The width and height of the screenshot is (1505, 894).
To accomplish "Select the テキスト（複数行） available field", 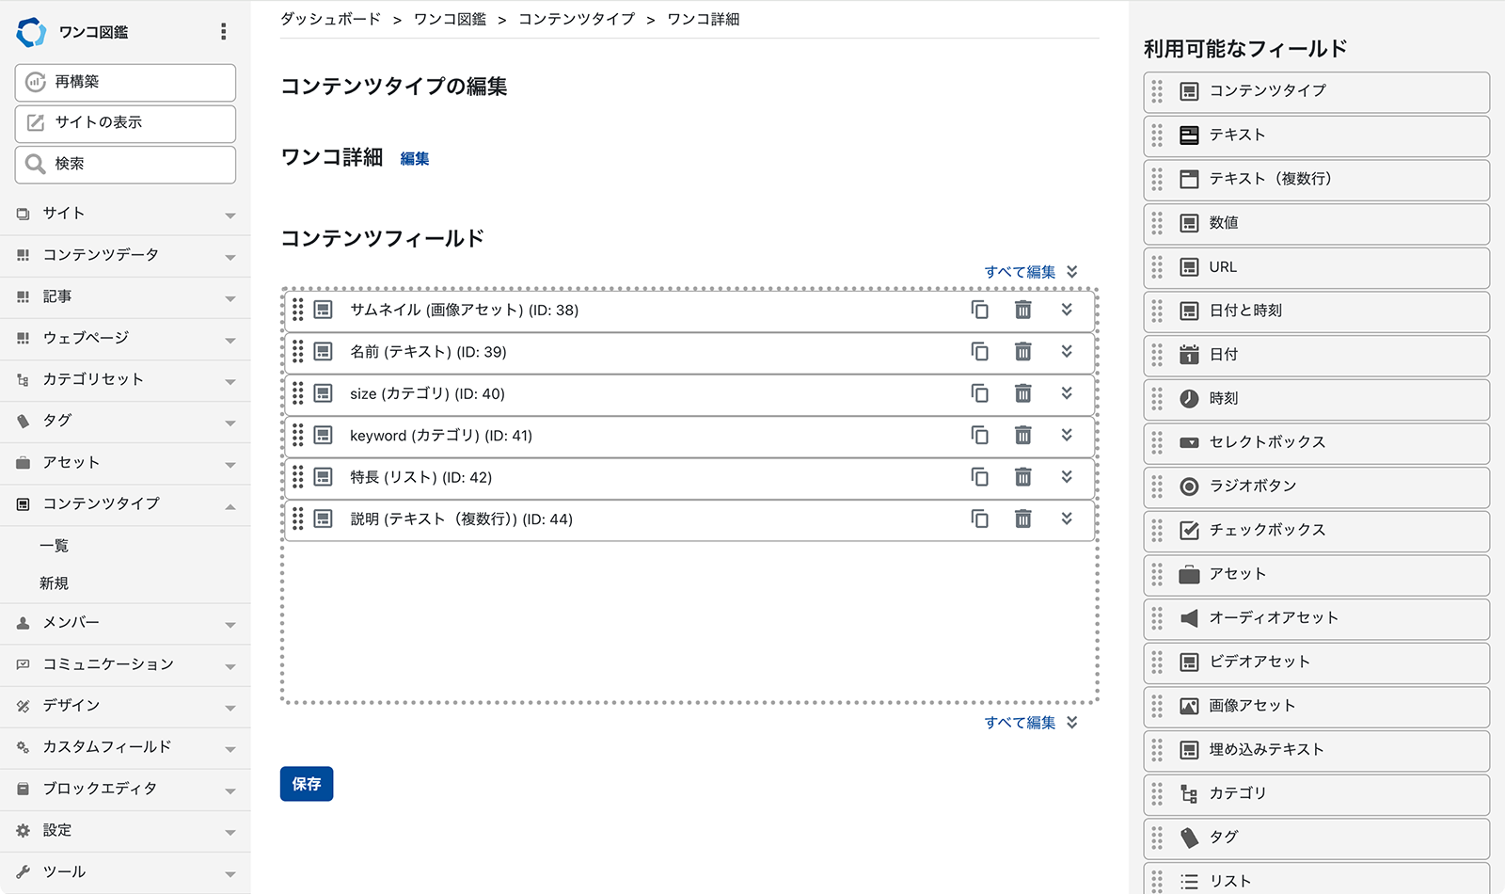I will pyautogui.click(x=1317, y=180).
